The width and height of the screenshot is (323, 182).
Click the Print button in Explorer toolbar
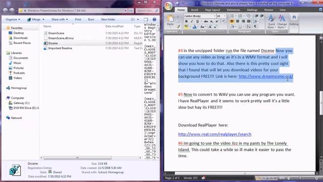tap(78, 19)
